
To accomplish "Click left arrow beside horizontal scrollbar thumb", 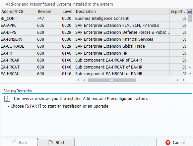I will (78, 80).
